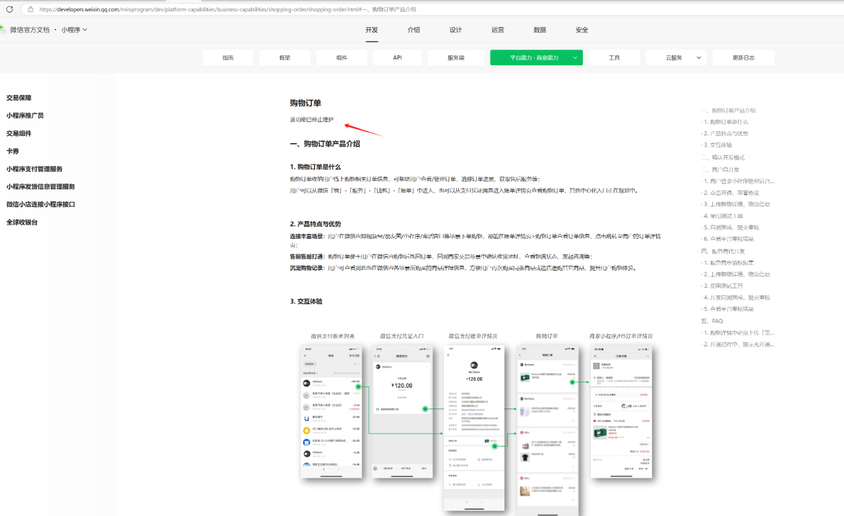Open 小程序发货信息管理服务 in the sidebar
This screenshot has height=516, width=844.
(41, 187)
